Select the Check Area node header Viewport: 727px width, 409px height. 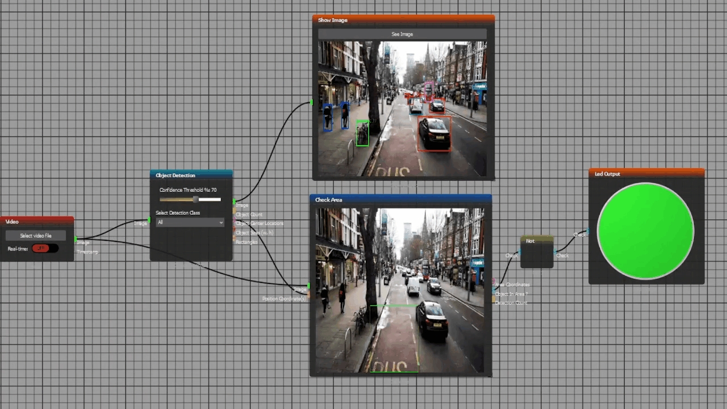(x=400, y=199)
